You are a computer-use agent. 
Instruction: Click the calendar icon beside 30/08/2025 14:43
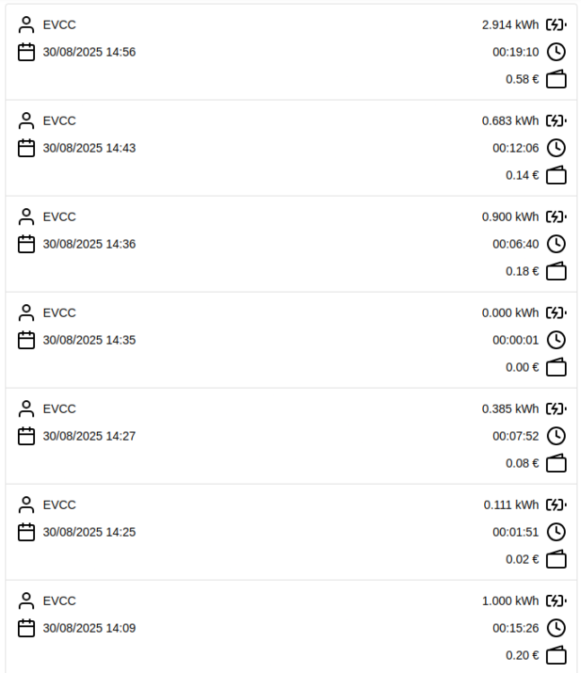pyautogui.click(x=26, y=148)
